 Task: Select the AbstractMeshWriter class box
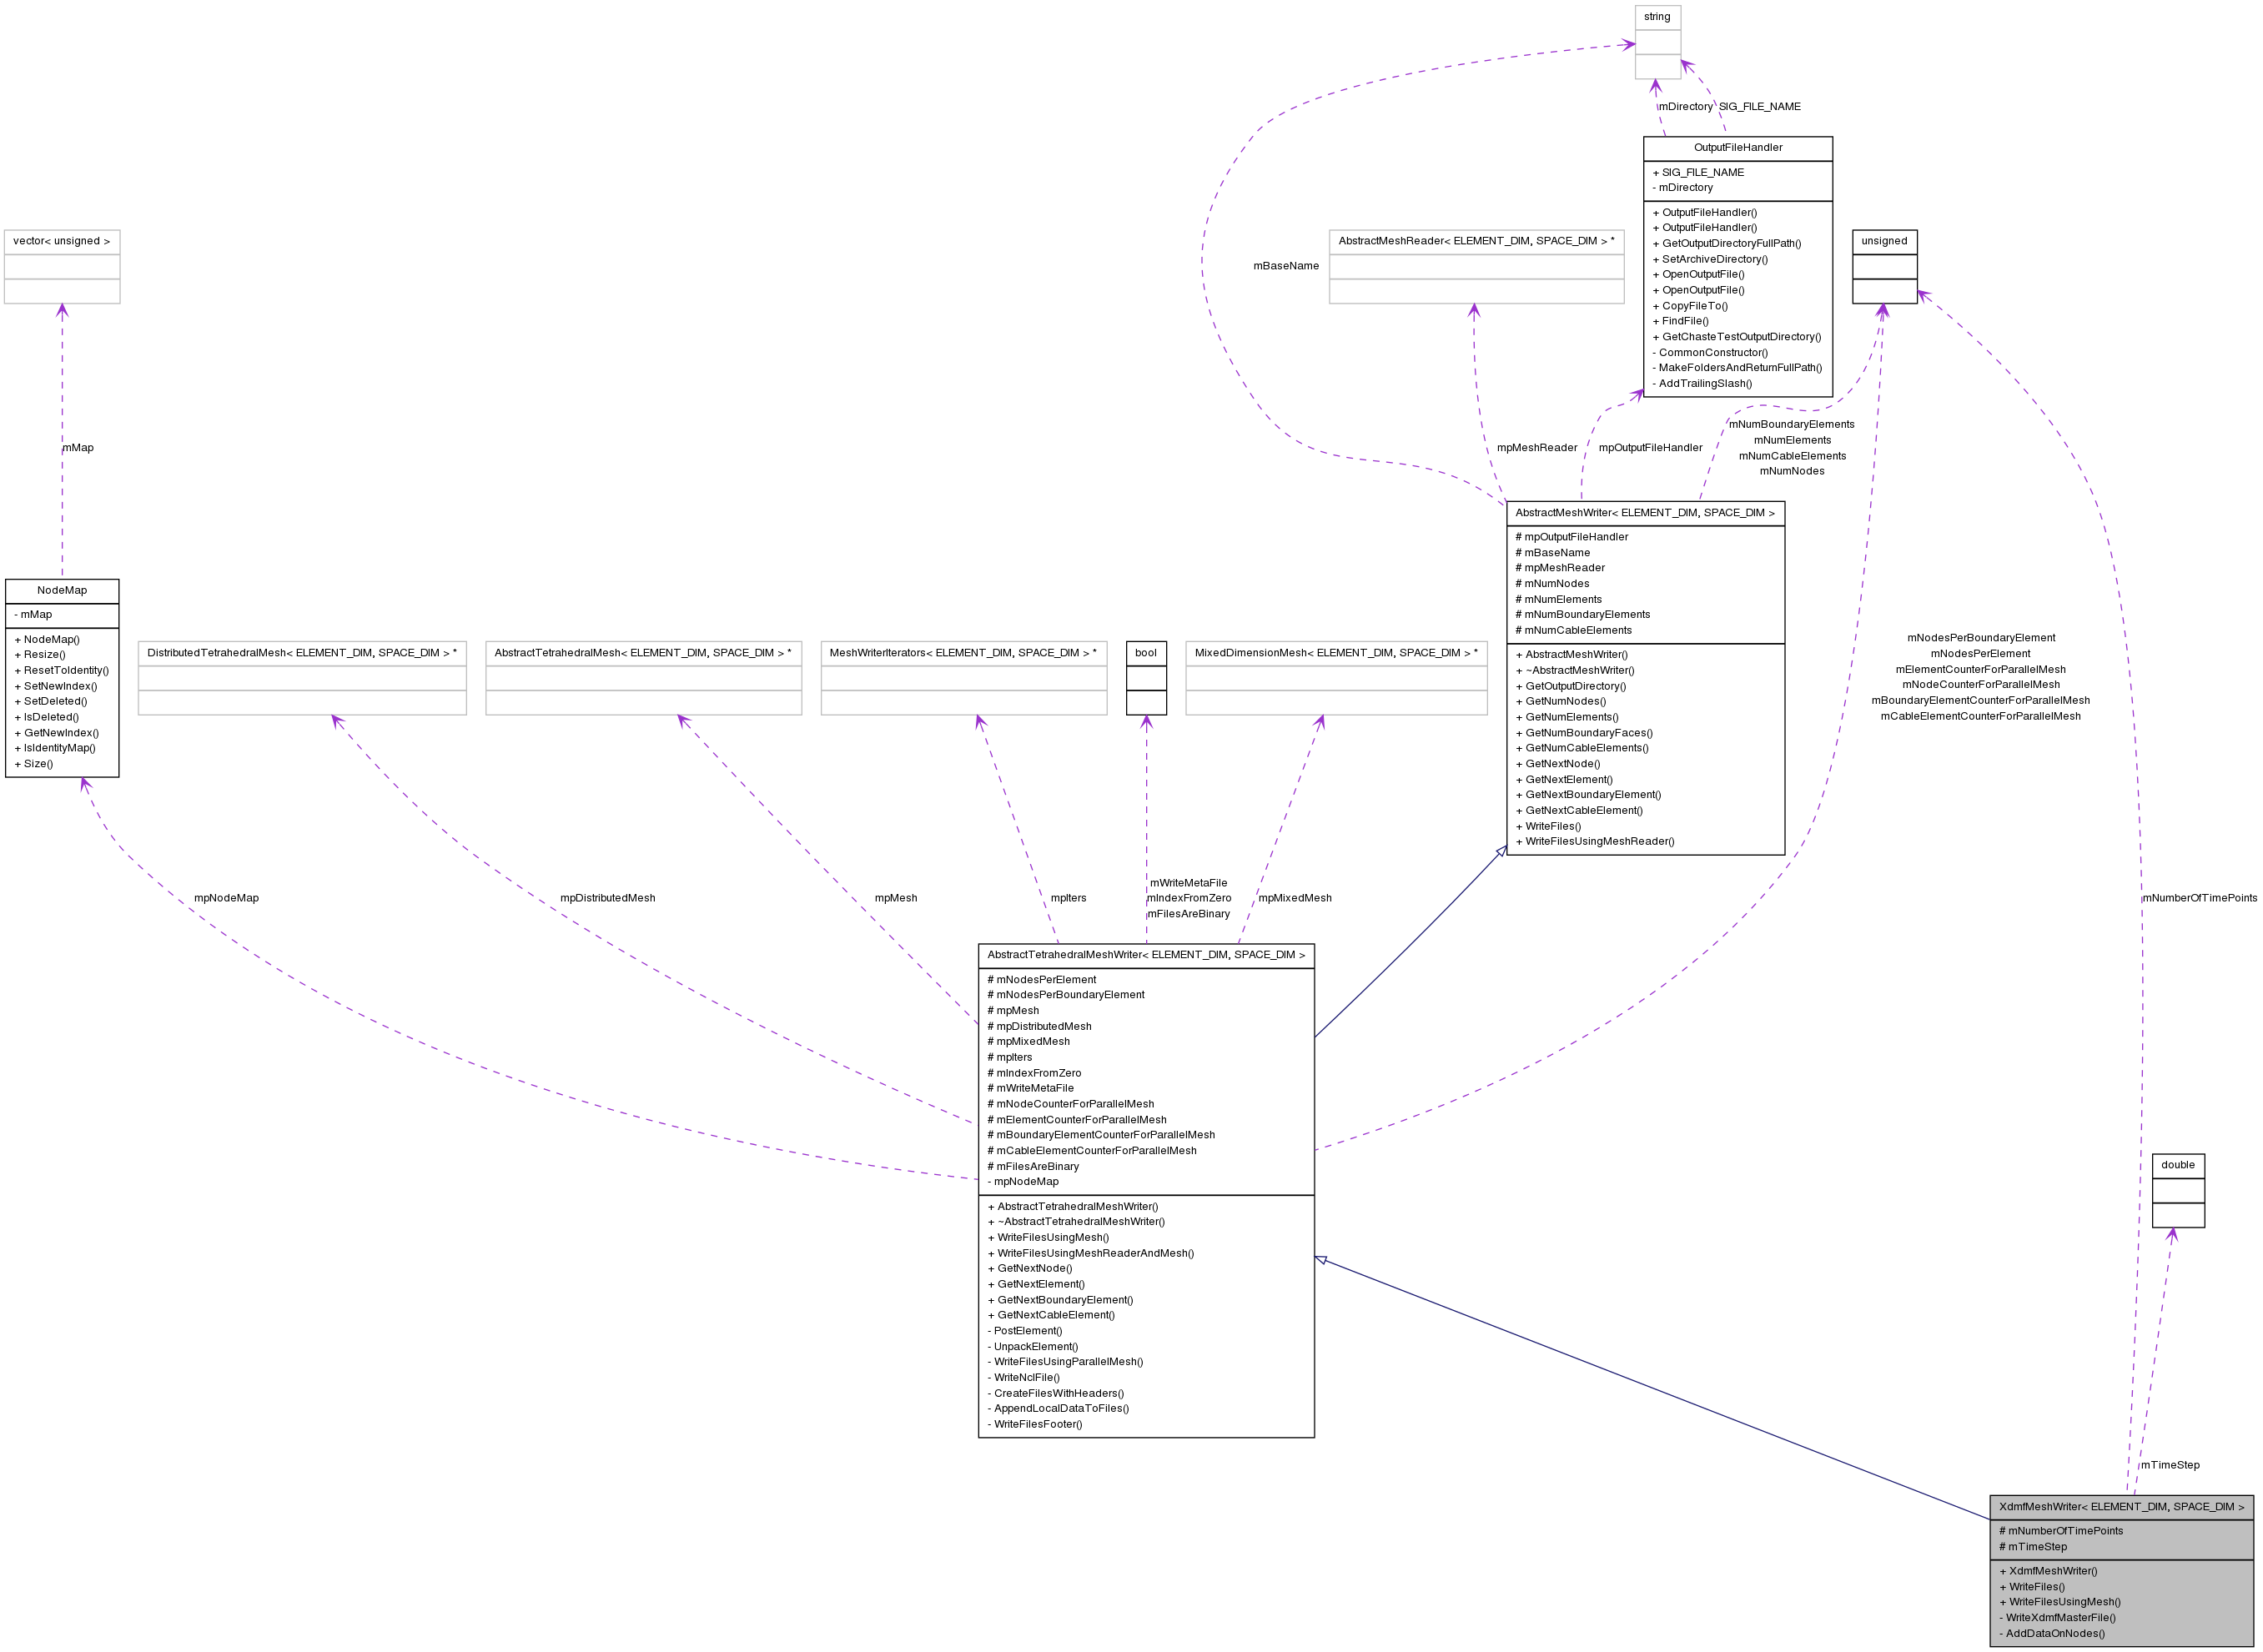[x=1645, y=512]
